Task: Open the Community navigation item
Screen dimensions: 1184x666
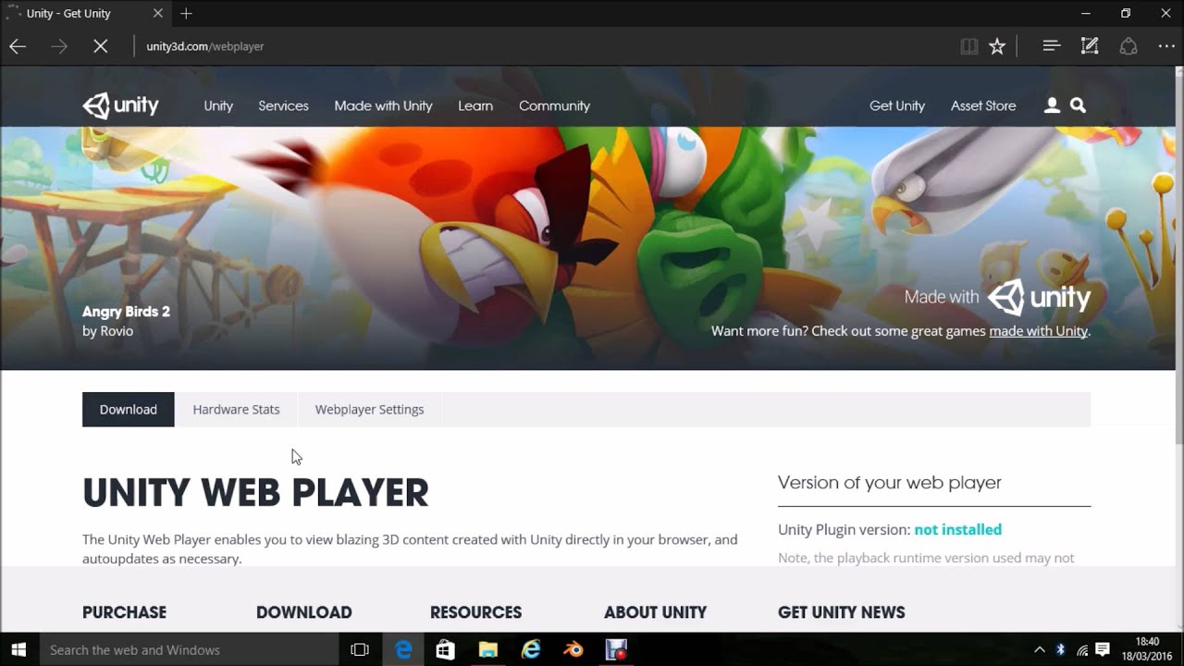Action: click(554, 105)
